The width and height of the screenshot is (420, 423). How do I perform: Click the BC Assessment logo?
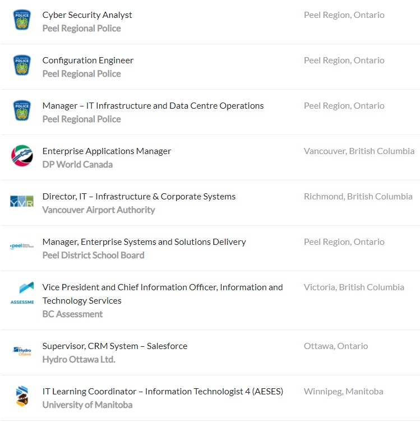(22, 293)
